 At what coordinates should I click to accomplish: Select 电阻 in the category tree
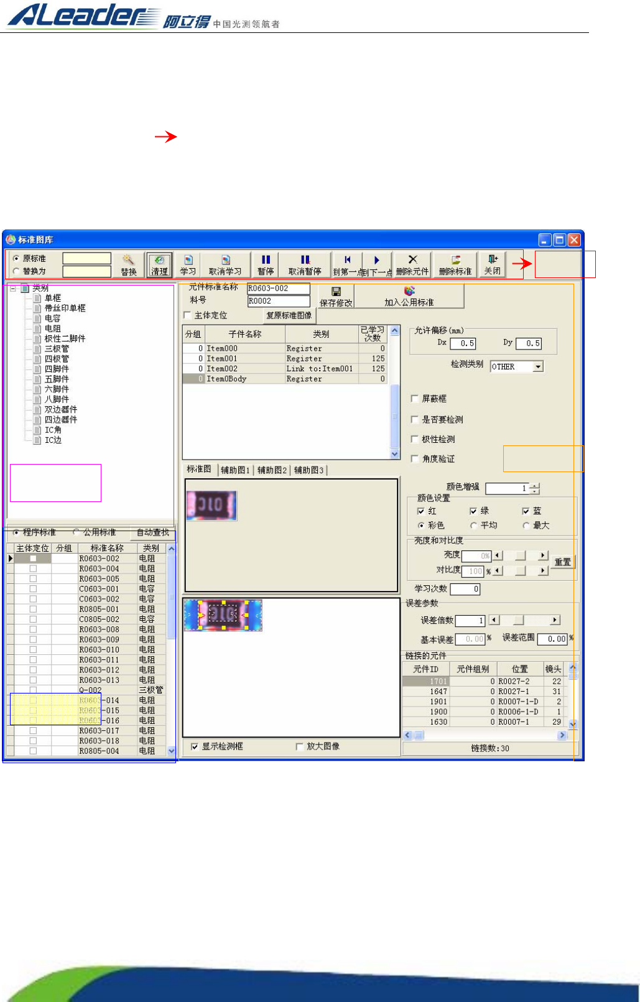(x=53, y=328)
